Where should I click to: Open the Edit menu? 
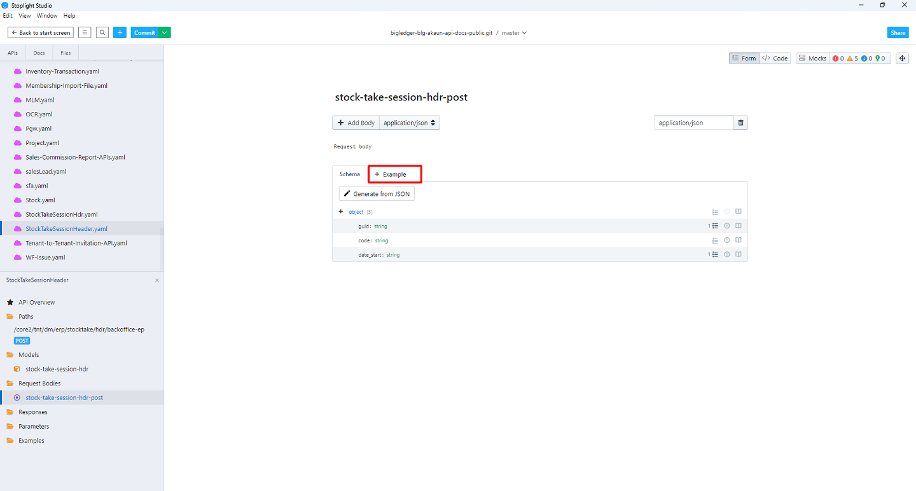(8, 15)
